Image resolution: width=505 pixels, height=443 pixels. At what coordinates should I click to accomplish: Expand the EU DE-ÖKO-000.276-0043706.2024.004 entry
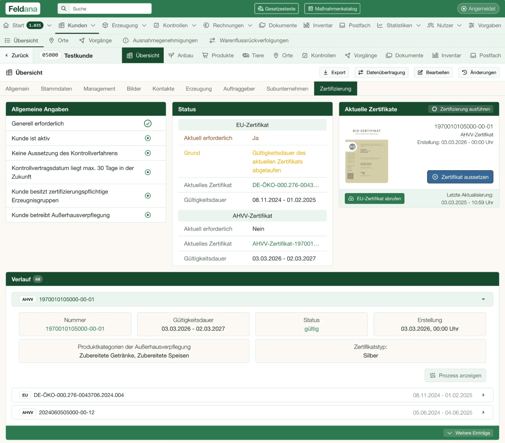(252, 395)
